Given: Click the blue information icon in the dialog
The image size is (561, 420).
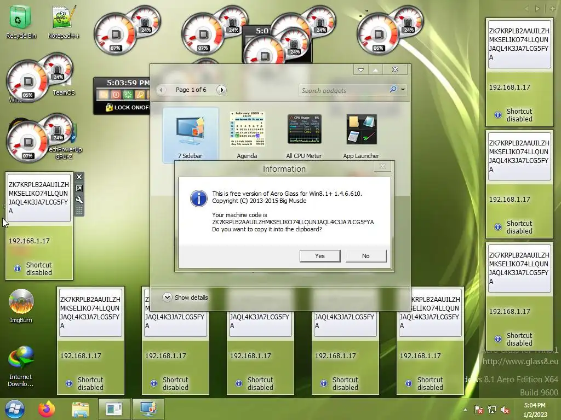Looking at the screenshot, I should tap(198, 199).
